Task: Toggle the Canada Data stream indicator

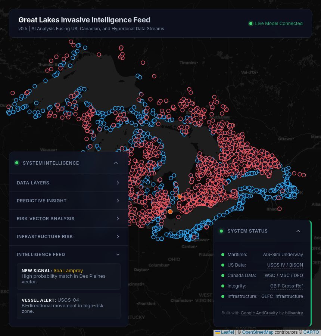Action: (223, 276)
